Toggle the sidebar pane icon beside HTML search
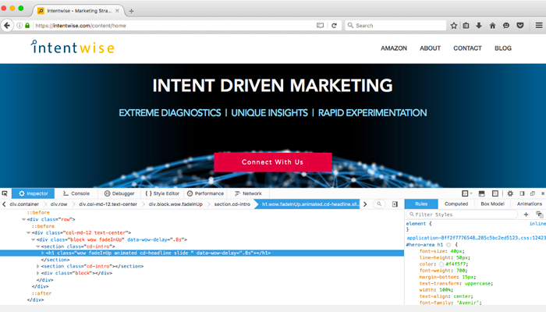 point(395,204)
